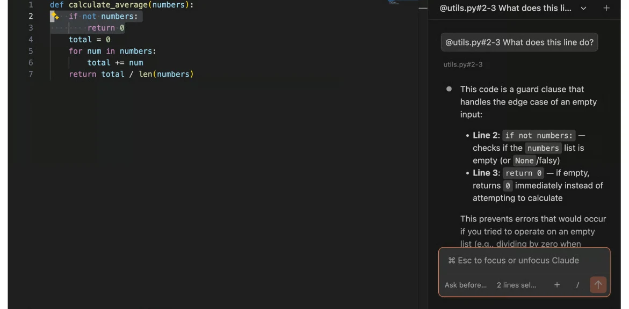Click "total += num" on line 6
This screenshot has width=629, height=309.
click(x=115, y=63)
